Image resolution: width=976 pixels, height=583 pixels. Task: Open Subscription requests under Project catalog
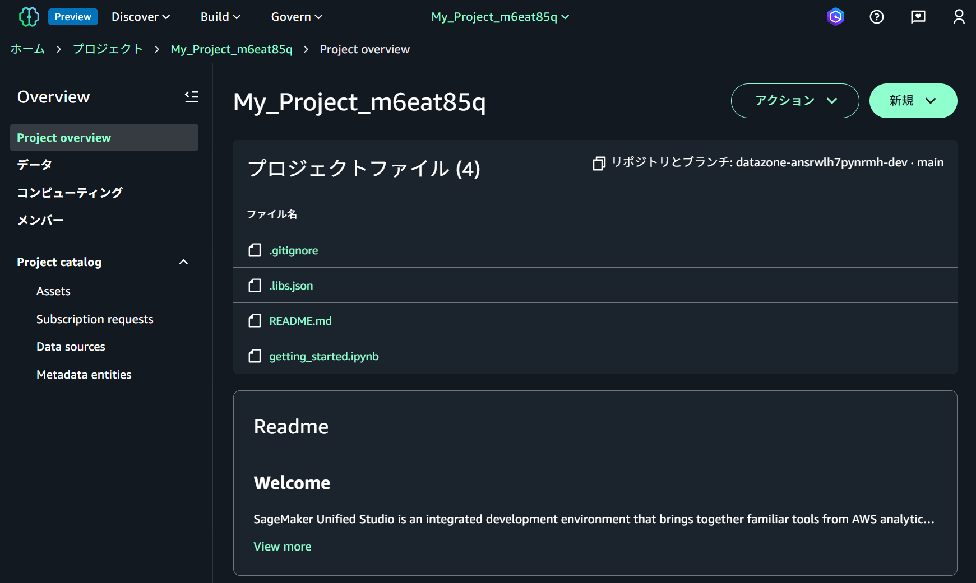[95, 319]
